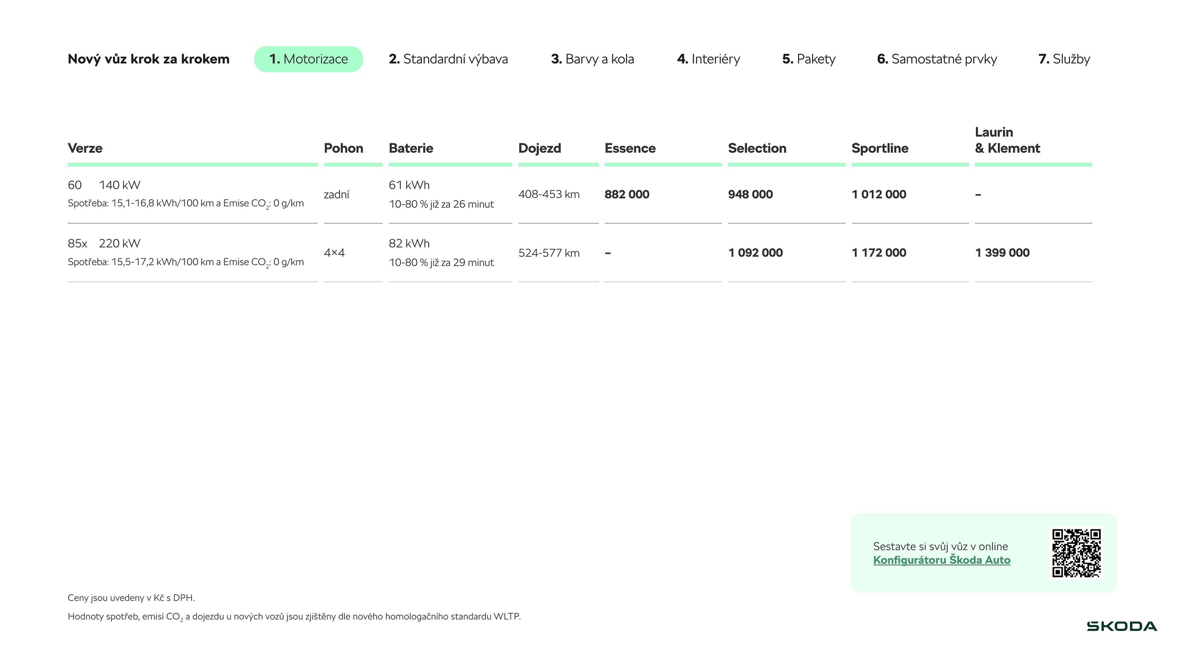
Task: Open the 1. Motorizace tab
Action: click(308, 59)
